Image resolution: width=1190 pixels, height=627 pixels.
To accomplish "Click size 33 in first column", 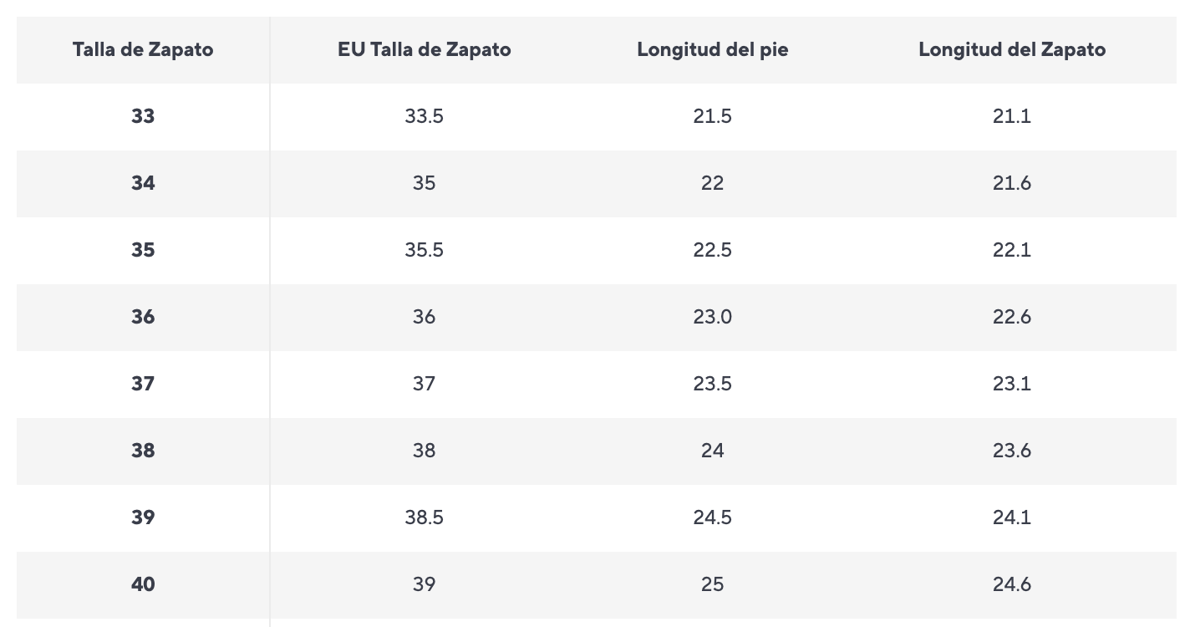I will 143,116.
